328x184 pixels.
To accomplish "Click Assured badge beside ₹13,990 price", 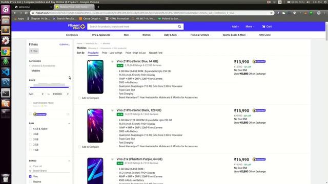I will (x=259, y=61).
